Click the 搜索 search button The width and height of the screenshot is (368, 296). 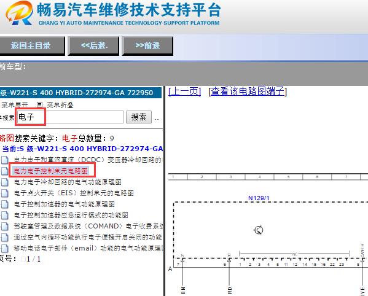[139, 117]
